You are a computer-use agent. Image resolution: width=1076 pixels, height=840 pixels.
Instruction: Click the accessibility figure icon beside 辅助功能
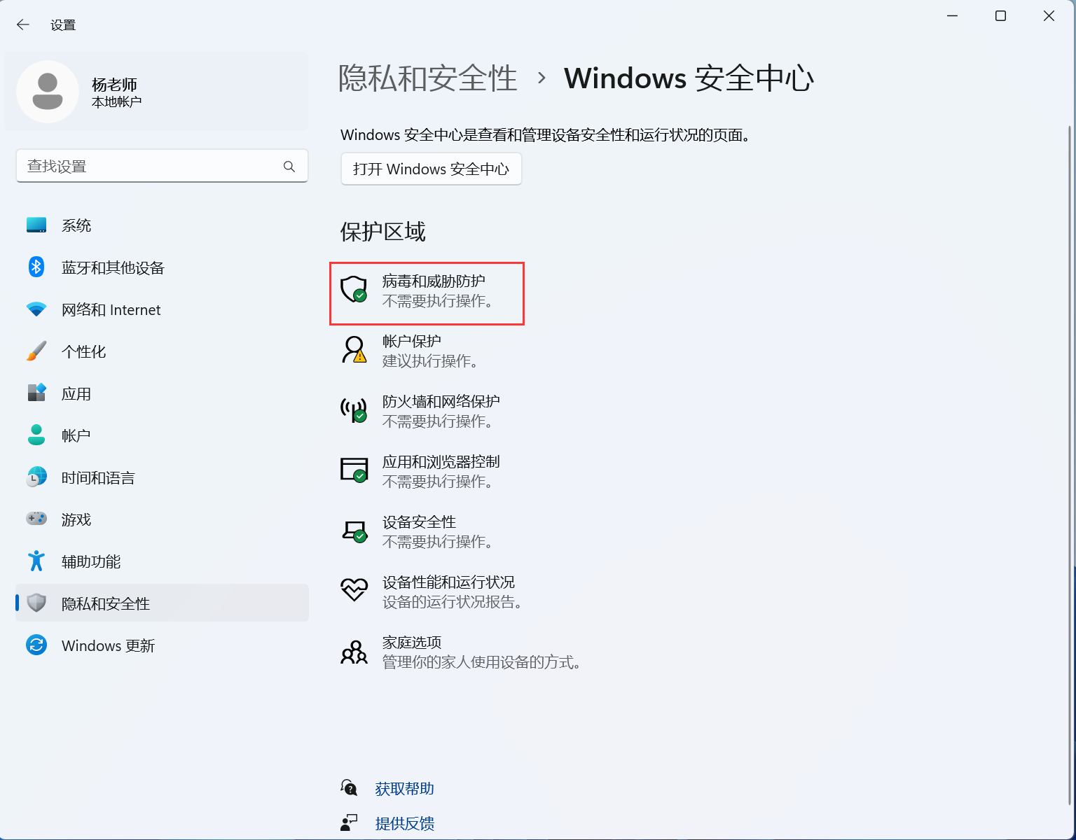[36, 561]
